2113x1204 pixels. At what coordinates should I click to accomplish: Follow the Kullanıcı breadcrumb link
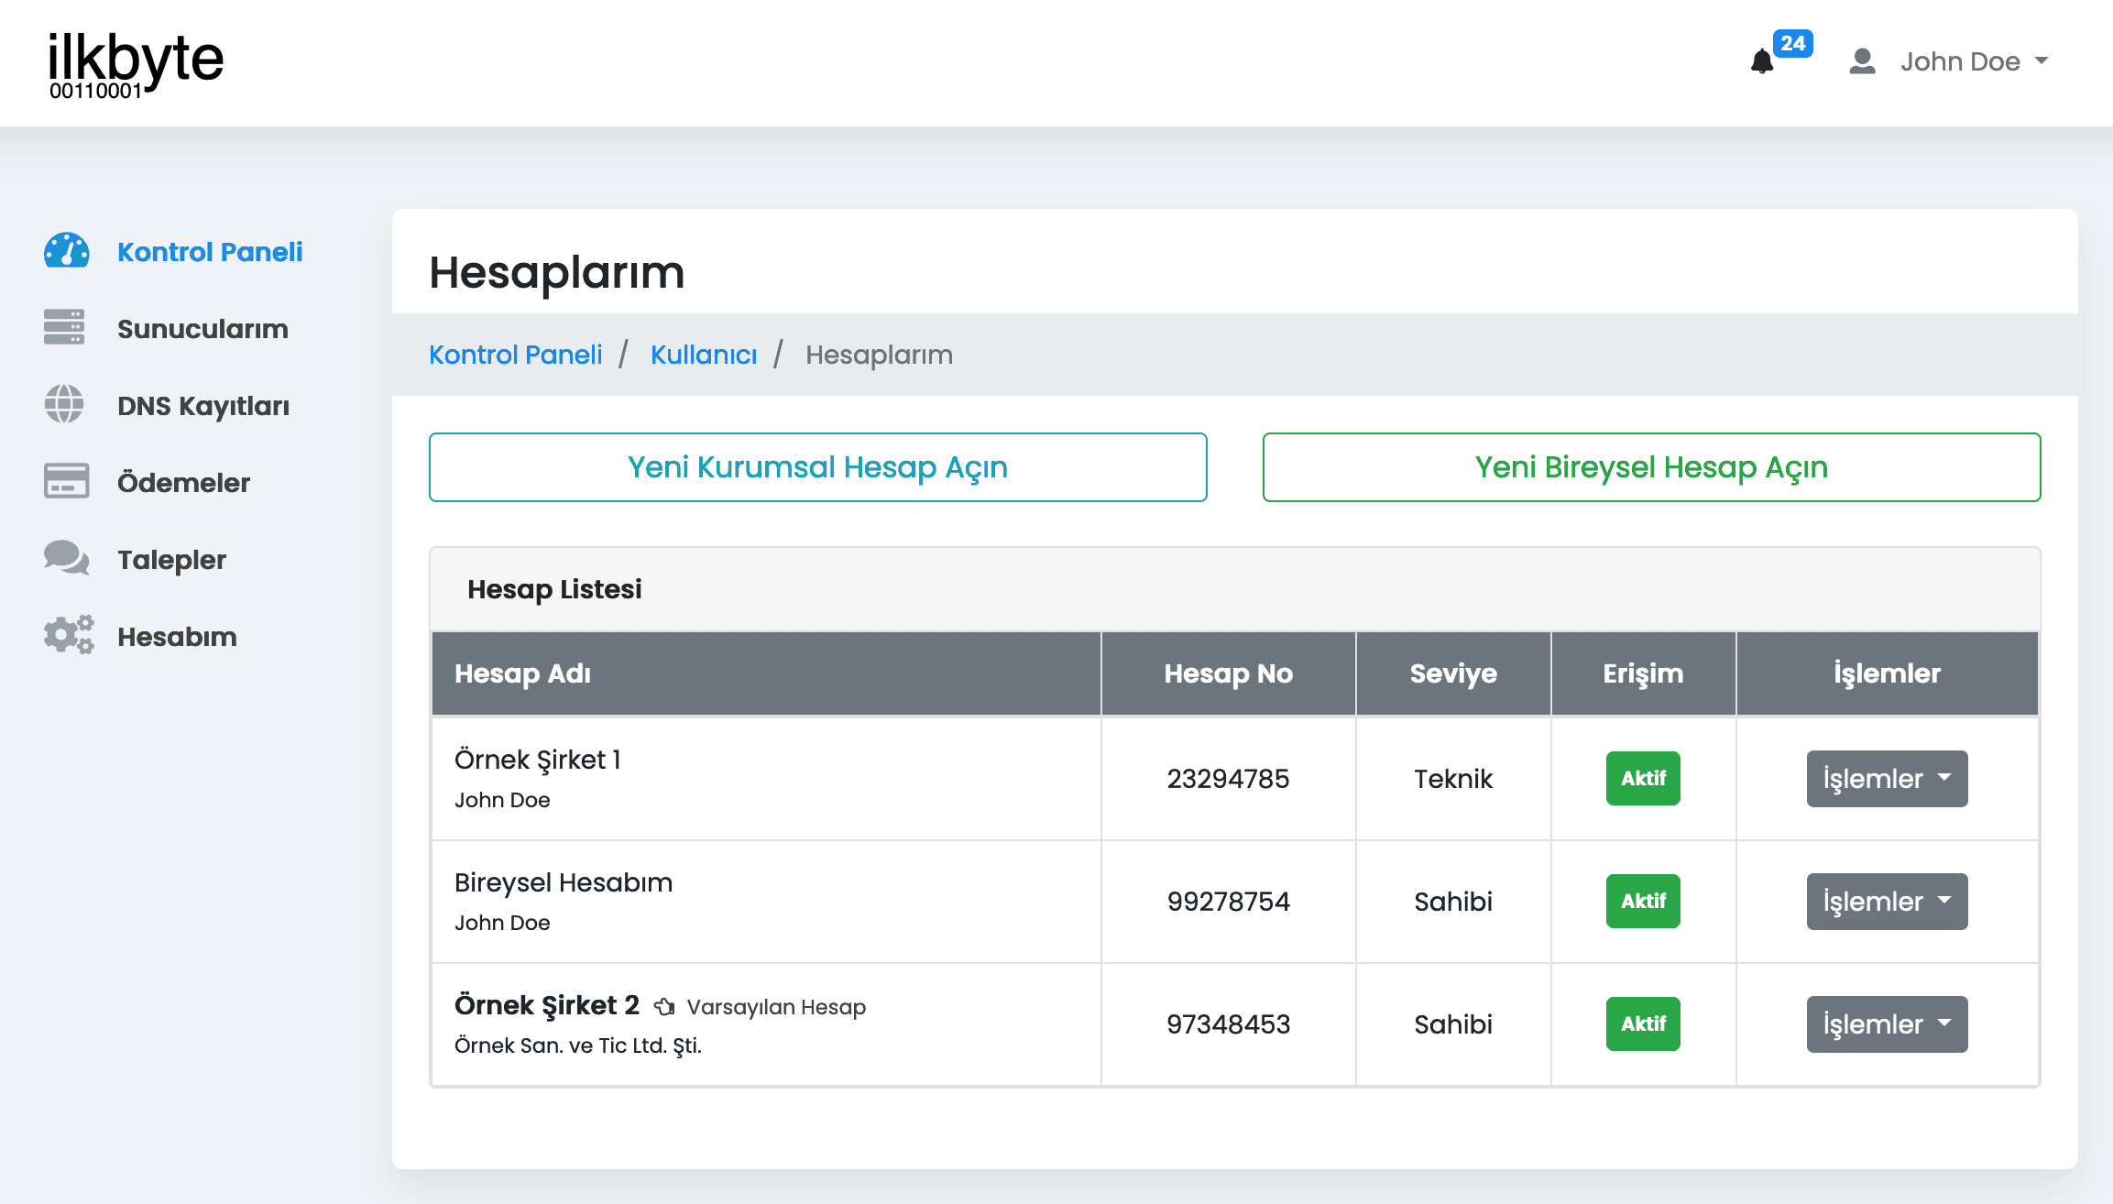click(x=703, y=355)
